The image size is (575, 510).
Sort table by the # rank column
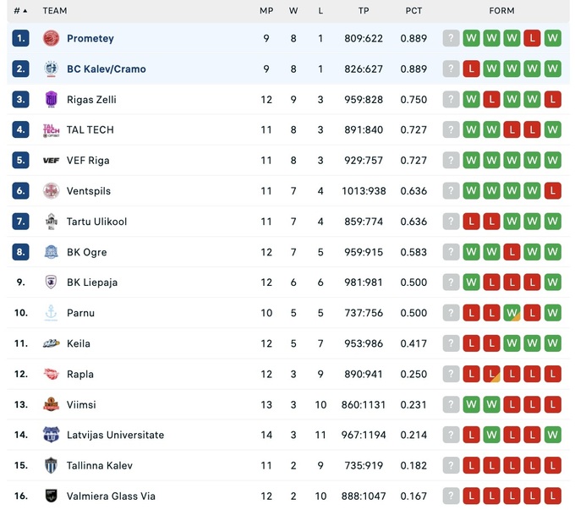tap(20, 11)
